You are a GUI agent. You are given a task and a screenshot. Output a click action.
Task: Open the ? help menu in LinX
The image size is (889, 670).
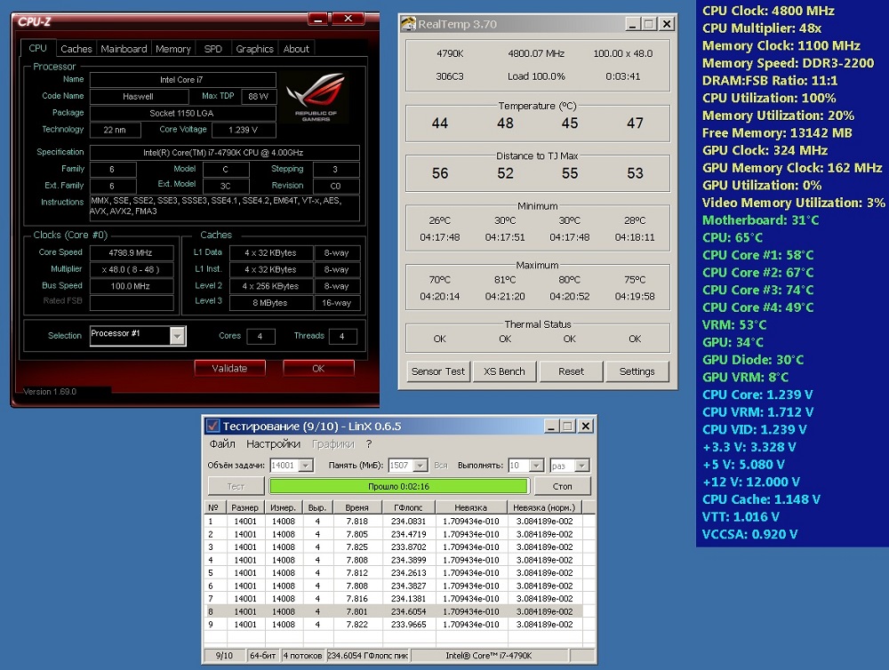point(369,443)
